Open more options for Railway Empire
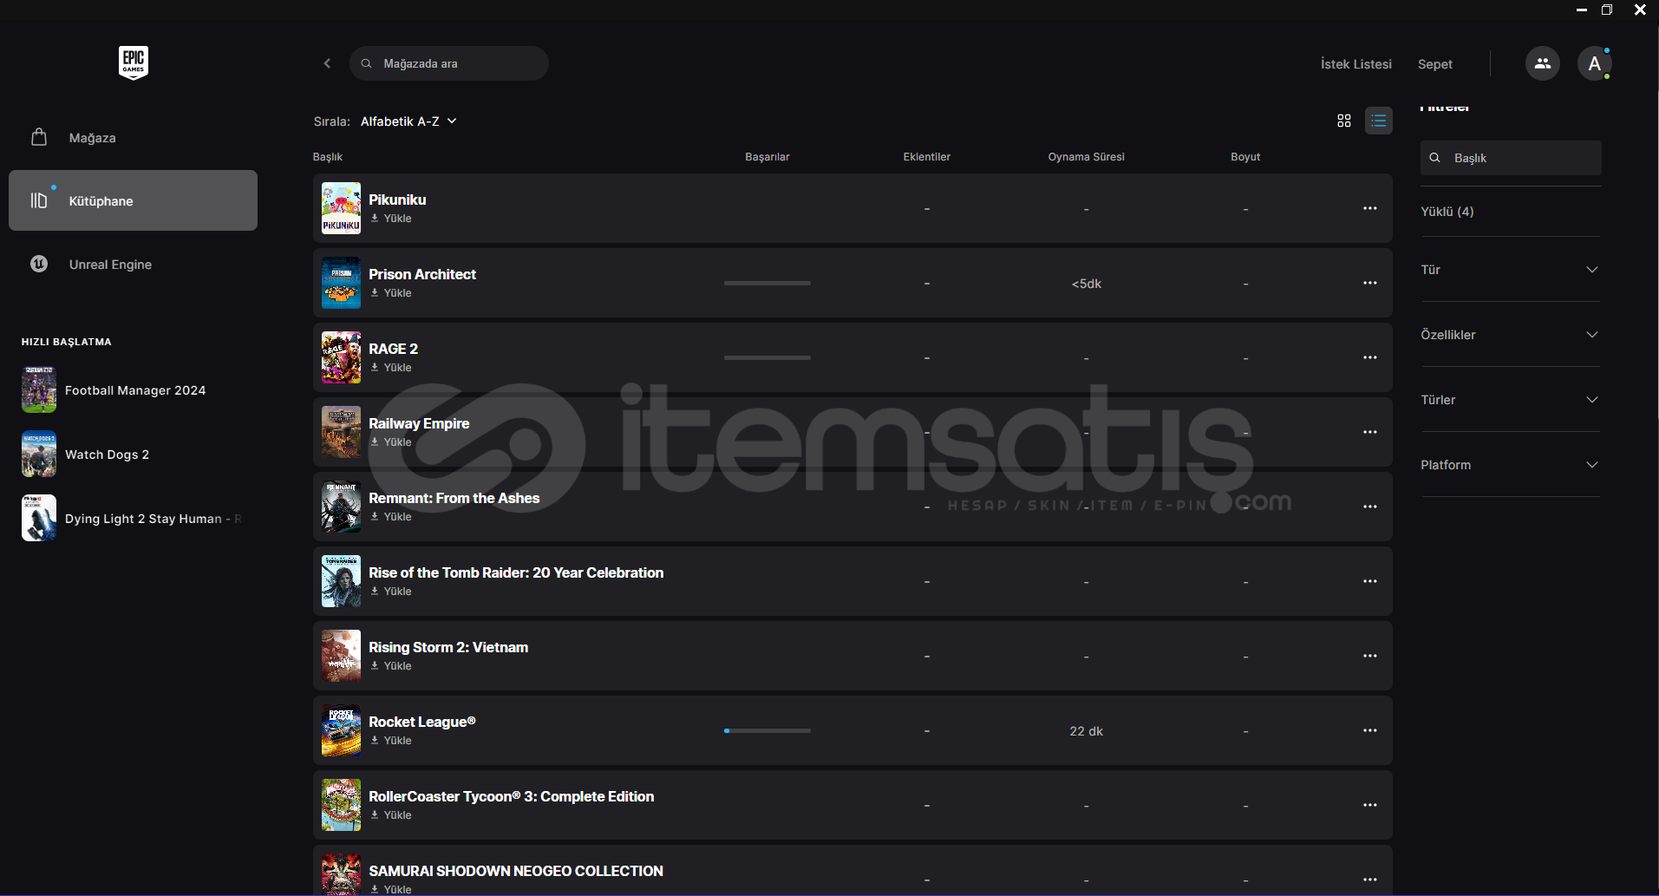 click(1370, 432)
